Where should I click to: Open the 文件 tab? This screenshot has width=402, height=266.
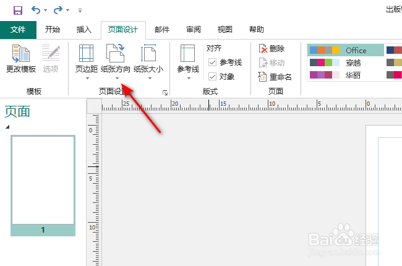[x=18, y=30]
